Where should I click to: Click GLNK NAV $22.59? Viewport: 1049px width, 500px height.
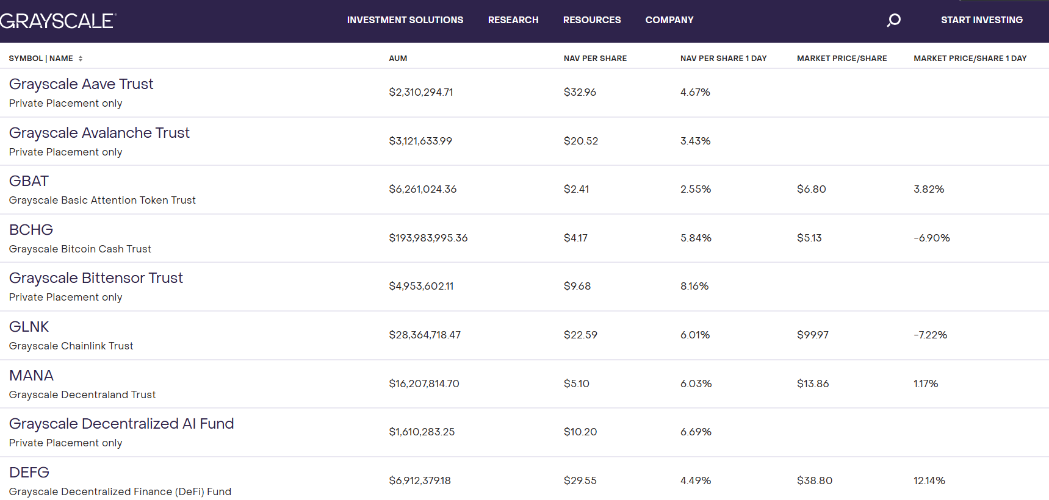pos(580,335)
